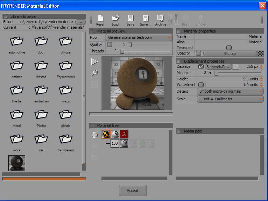Click the Save As floppy icon
Viewport: 268px width, 201px height.
(145, 20)
